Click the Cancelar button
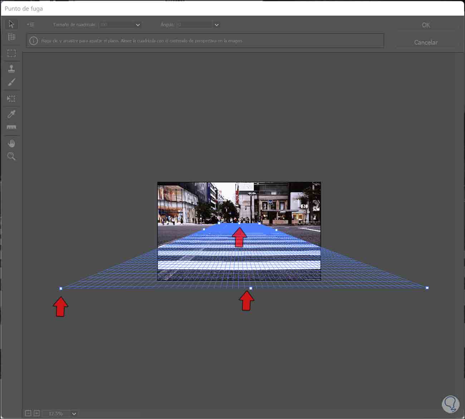465x419 pixels. (426, 42)
